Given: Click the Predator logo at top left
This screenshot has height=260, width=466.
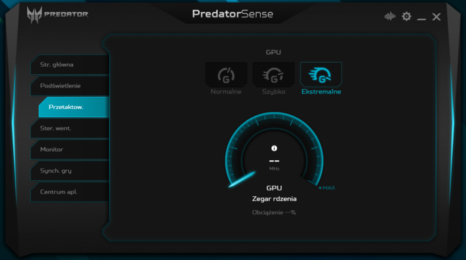Looking at the screenshot, I should pos(57,15).
